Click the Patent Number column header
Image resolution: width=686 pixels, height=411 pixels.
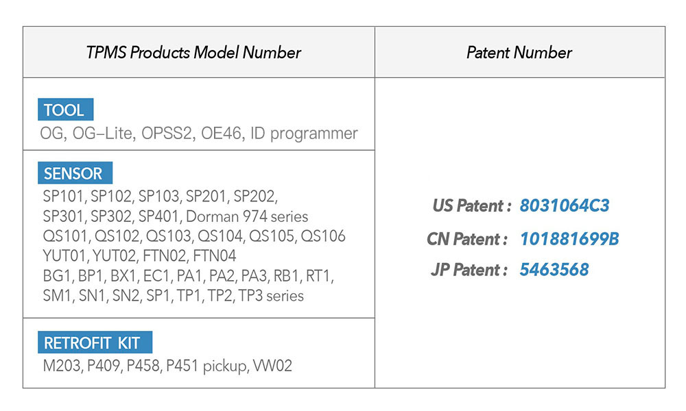pyautogui.click(x=519, y=53)
